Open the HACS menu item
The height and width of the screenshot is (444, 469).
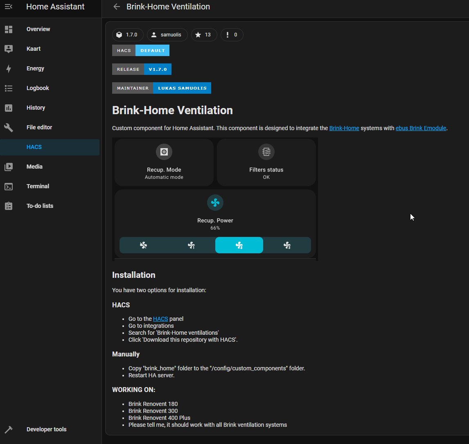(50, 147)
